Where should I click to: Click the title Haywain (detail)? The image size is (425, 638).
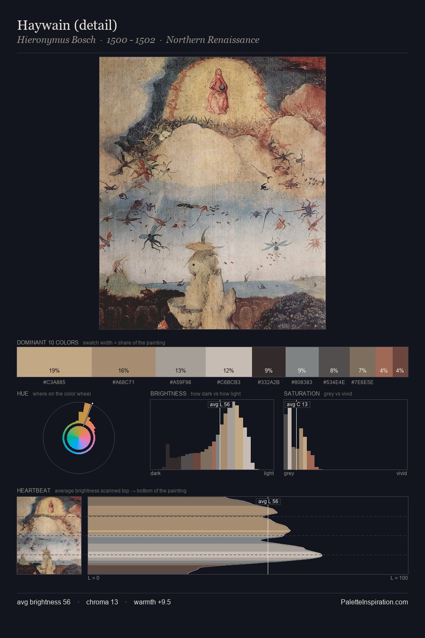click(x=67, y=25)
